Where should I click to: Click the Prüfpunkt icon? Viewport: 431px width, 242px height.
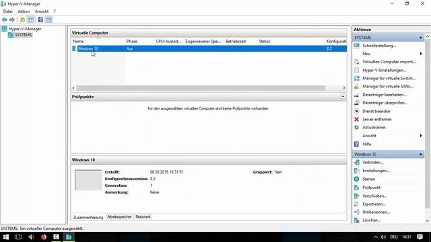(356, 188)
